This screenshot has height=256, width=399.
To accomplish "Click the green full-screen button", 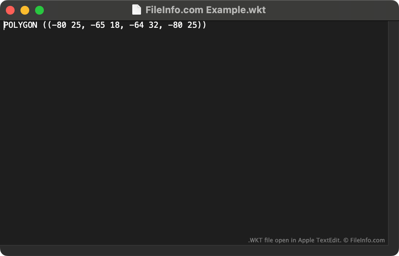I will pyautogui.click(x=39, y=10).
